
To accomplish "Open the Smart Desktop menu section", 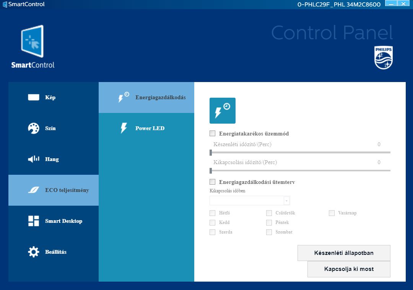I will (54, 221).
